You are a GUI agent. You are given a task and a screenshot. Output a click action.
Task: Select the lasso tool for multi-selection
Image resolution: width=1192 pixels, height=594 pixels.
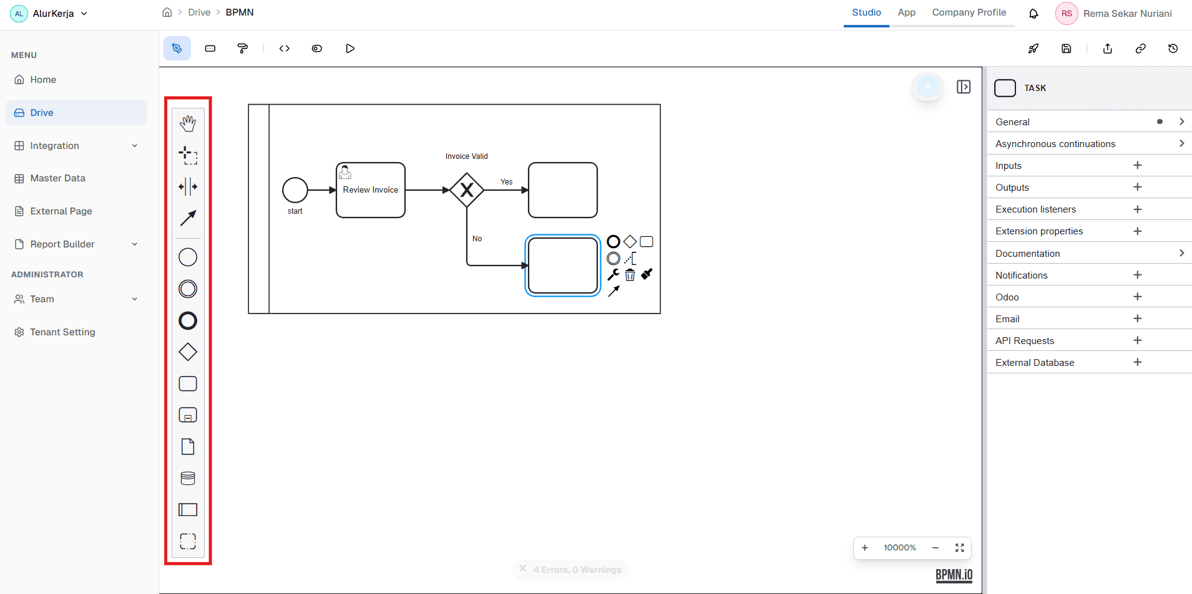pos(188,155)
